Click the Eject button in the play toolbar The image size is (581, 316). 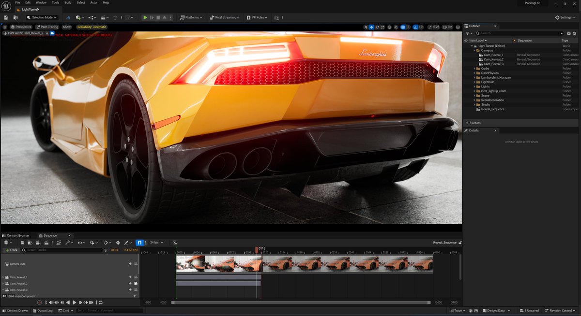[165, 17]
